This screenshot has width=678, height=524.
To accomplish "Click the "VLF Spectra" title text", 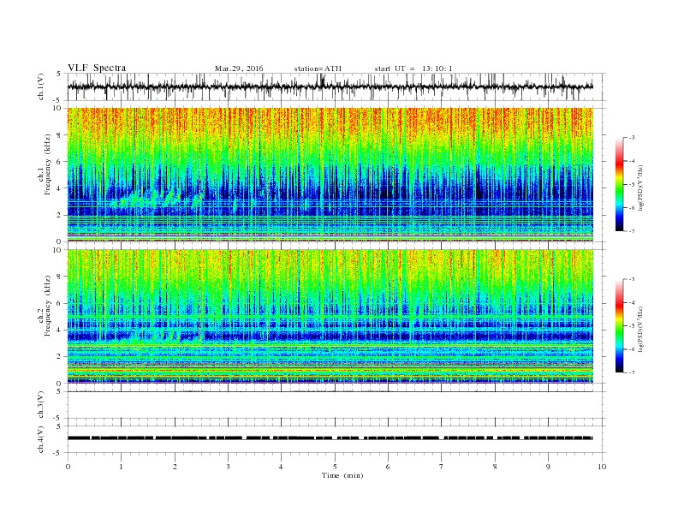I will (97, 68).
